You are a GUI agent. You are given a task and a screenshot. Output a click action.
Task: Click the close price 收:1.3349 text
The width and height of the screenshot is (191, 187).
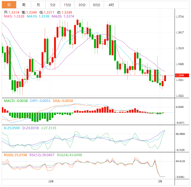65,12
